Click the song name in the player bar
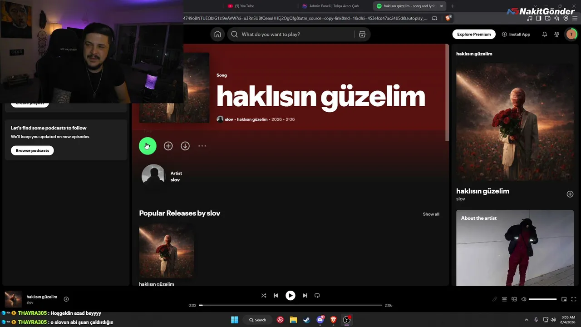581x327 pixels. 42,297
